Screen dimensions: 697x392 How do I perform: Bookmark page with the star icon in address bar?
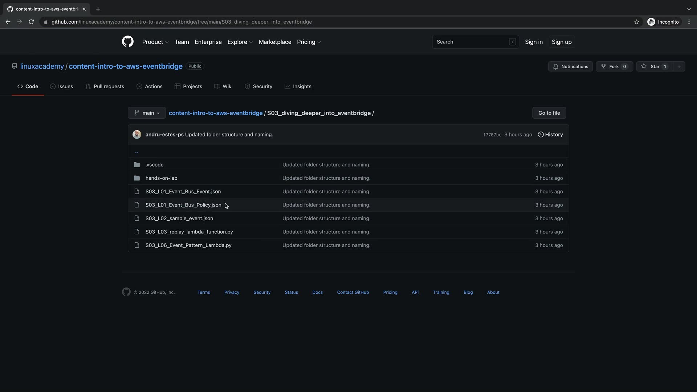(x=636, y=22)
